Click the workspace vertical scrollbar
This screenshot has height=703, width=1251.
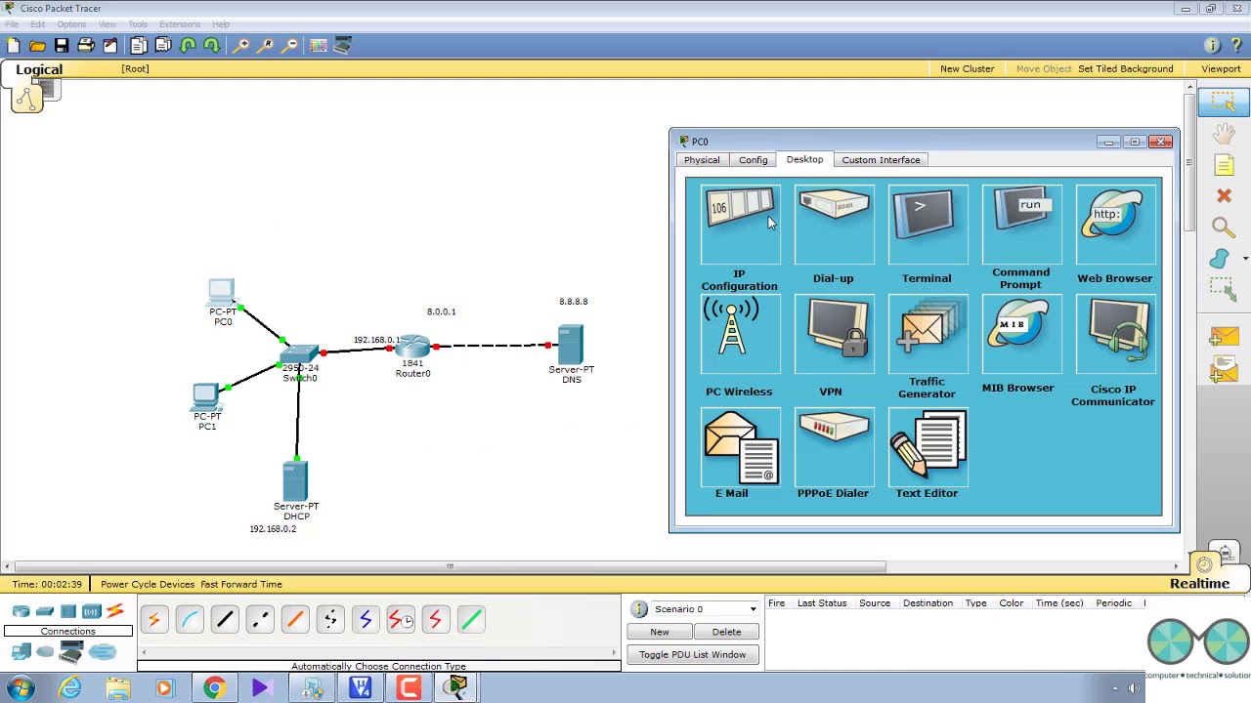[1189, 162]
